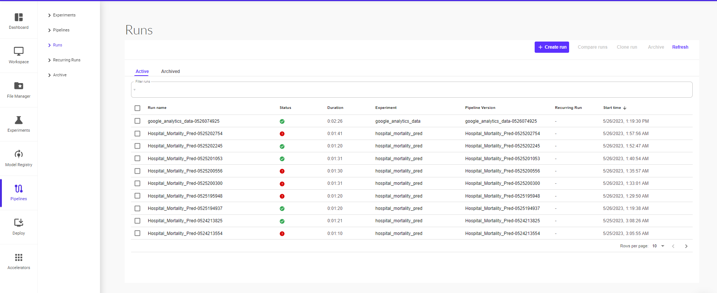
Task: Open run Hospital_Mortality_Pred-0525200300
Action: 185,183
